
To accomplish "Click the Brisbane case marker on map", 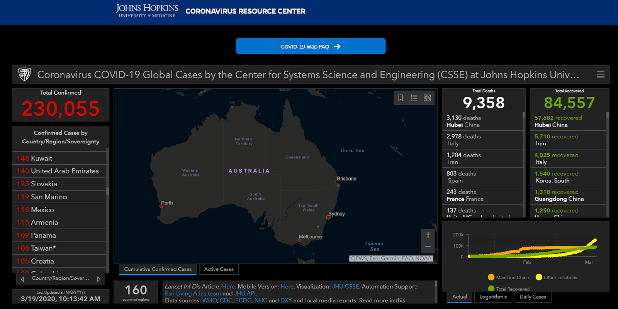I will click(x=339, y=185).
